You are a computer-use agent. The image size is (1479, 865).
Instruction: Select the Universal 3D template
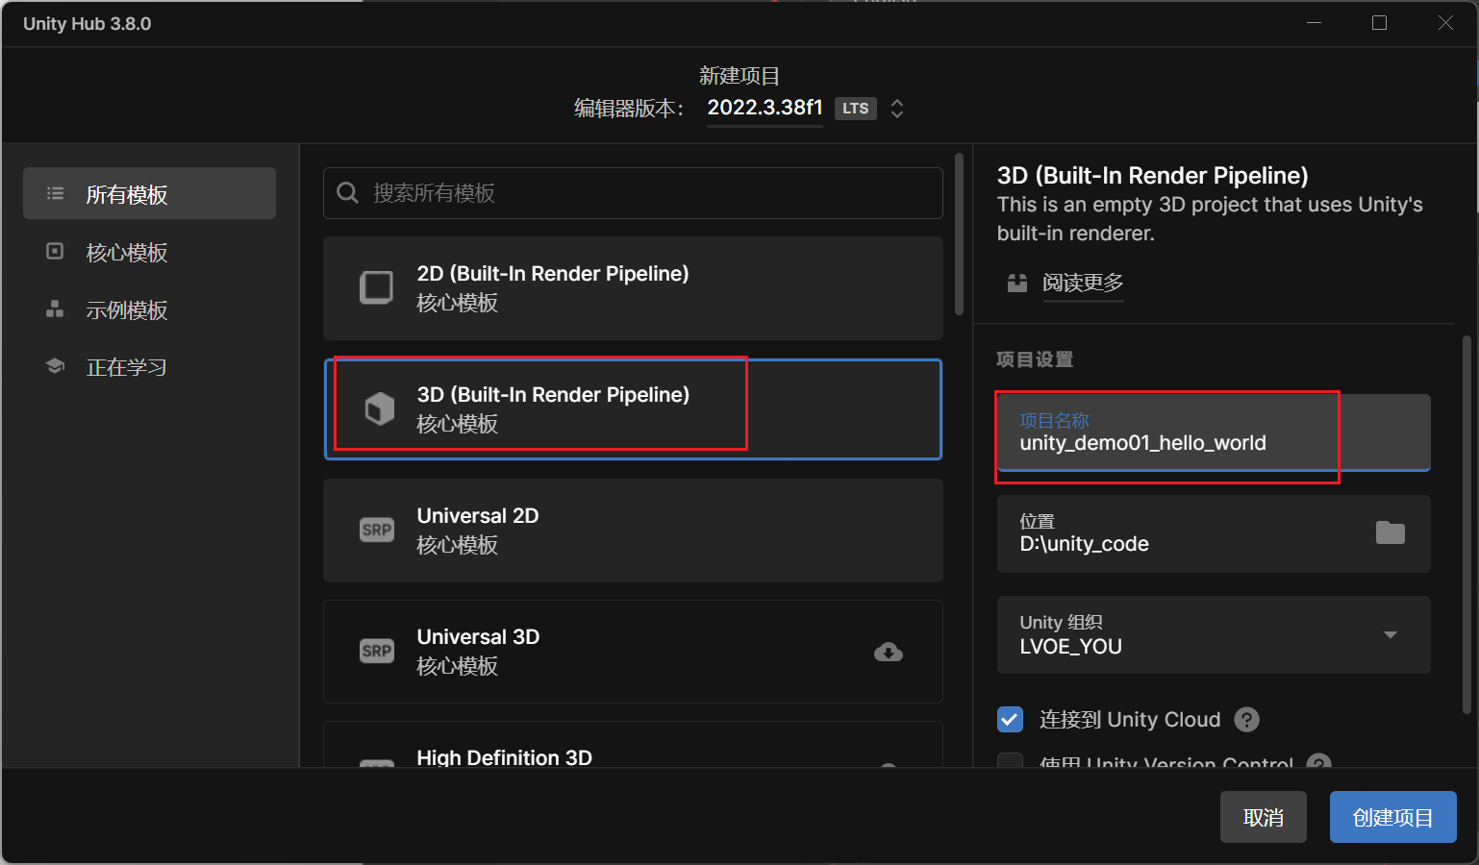(633, 652)
